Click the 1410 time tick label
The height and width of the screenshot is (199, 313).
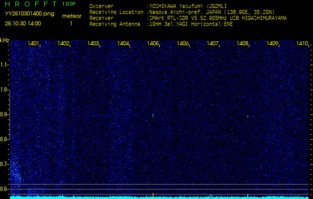tap(302, 43)
